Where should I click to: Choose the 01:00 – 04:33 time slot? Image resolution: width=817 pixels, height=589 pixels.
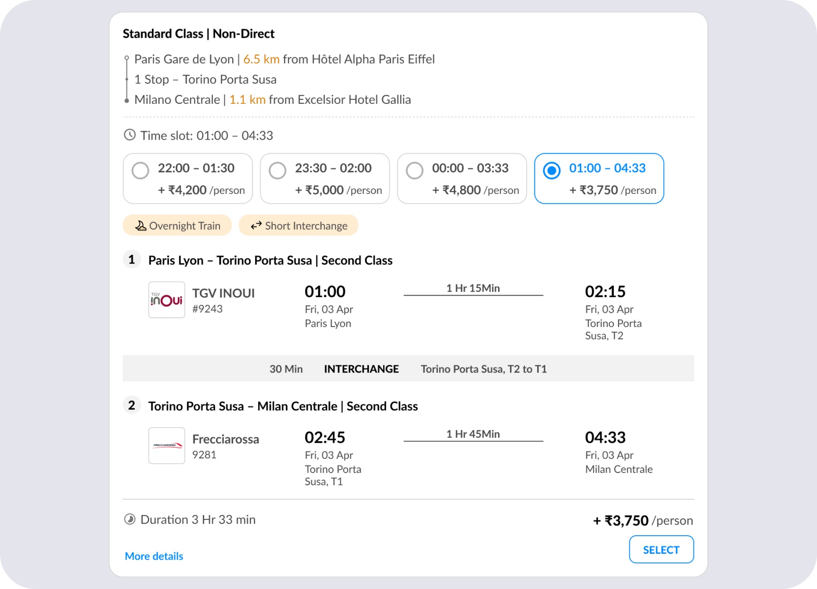click(x=599, y=179)
